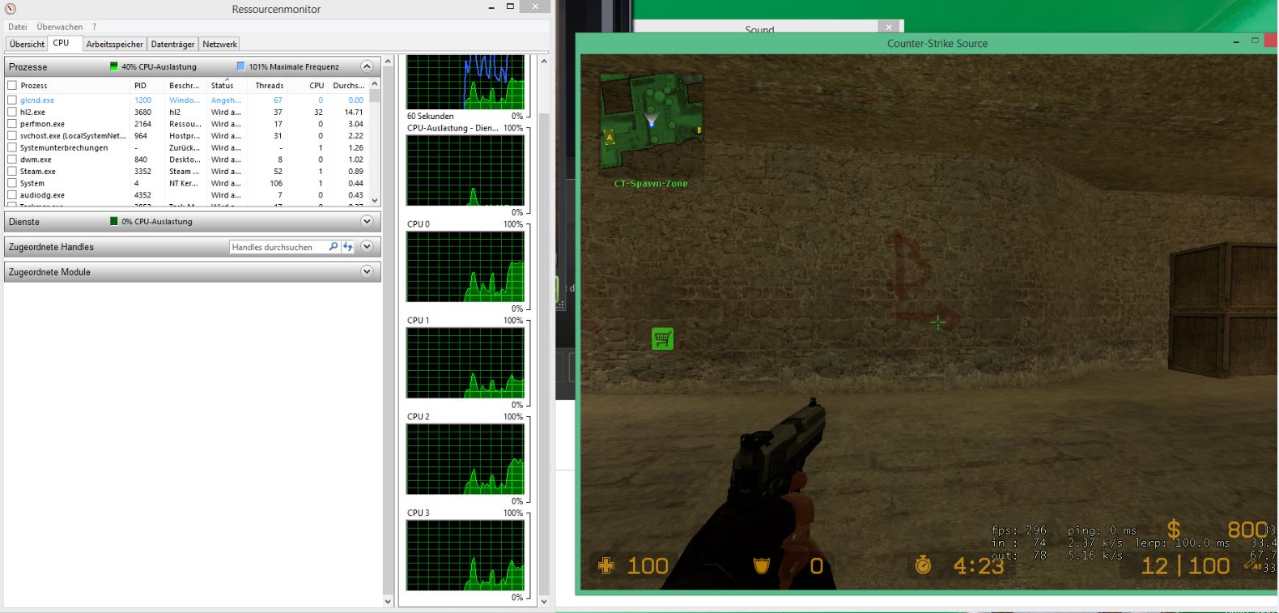Viewport: 1279px width, 613px height.
Task: Sort by the CPU column header
Action: [308, 85]
